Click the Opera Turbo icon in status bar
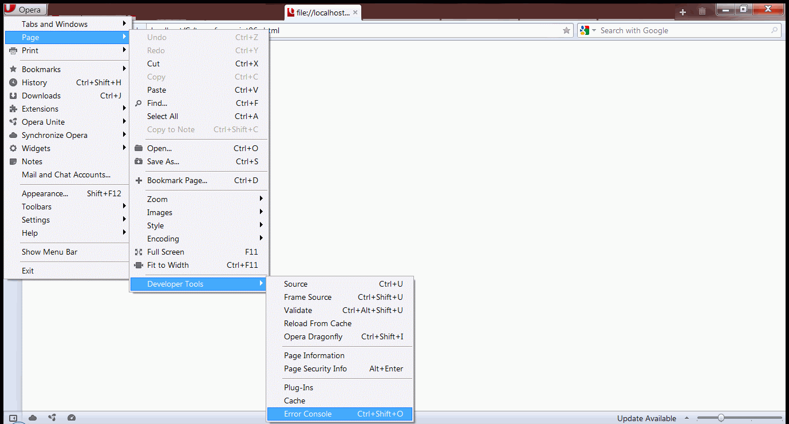 72,418
